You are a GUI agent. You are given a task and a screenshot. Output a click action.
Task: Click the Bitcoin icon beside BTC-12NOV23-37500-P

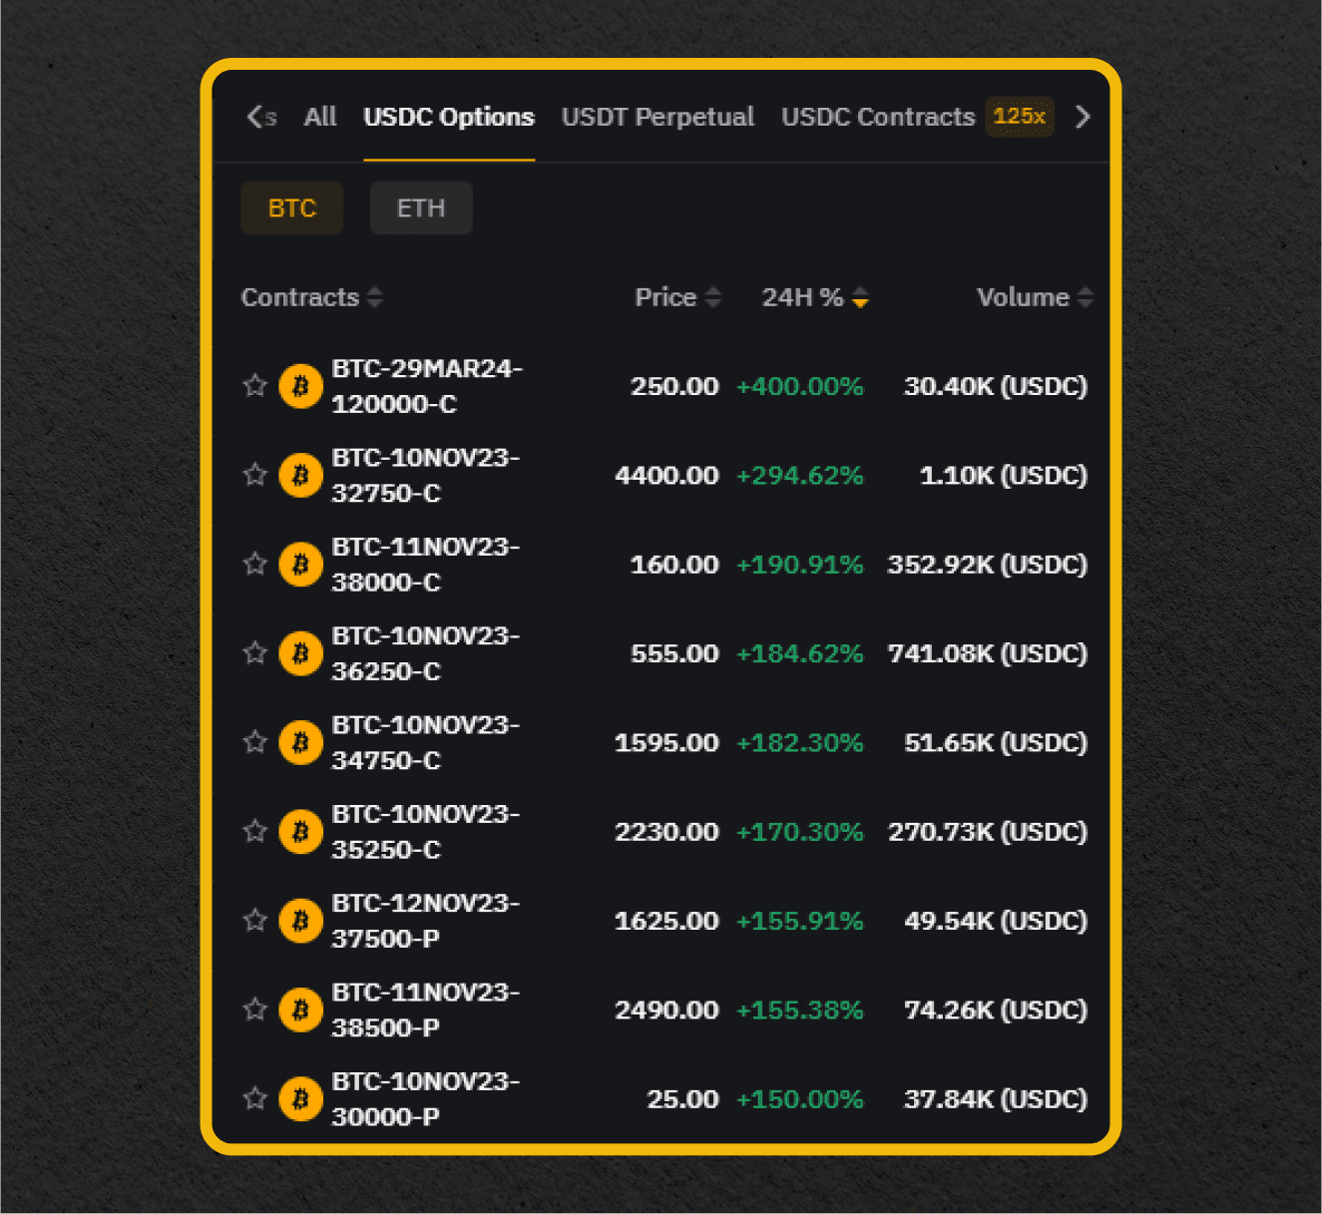pos(300,920)
